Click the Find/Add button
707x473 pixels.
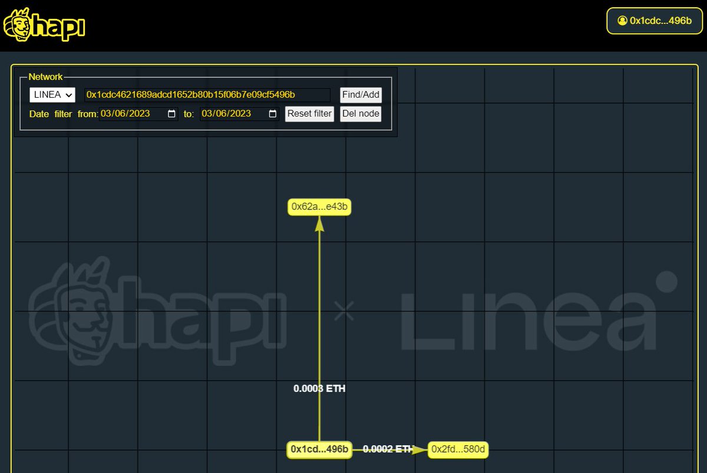point(361,95)
